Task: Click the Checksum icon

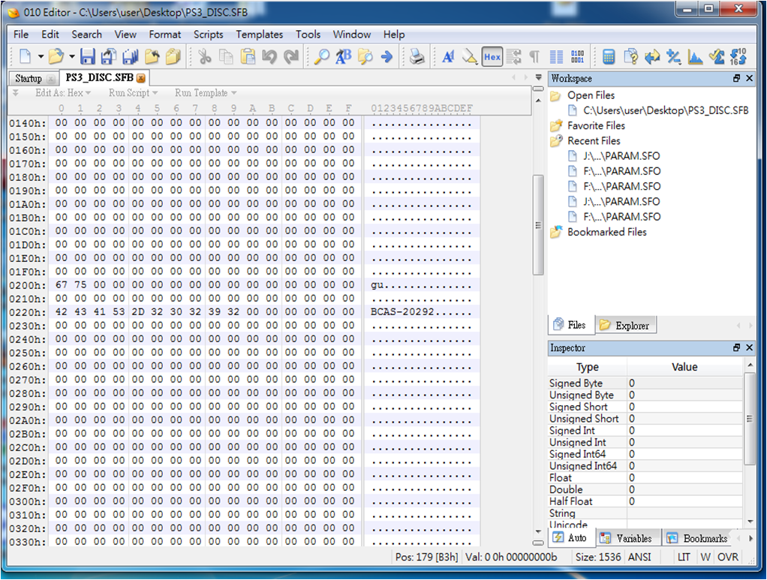Action: [717, 57]
